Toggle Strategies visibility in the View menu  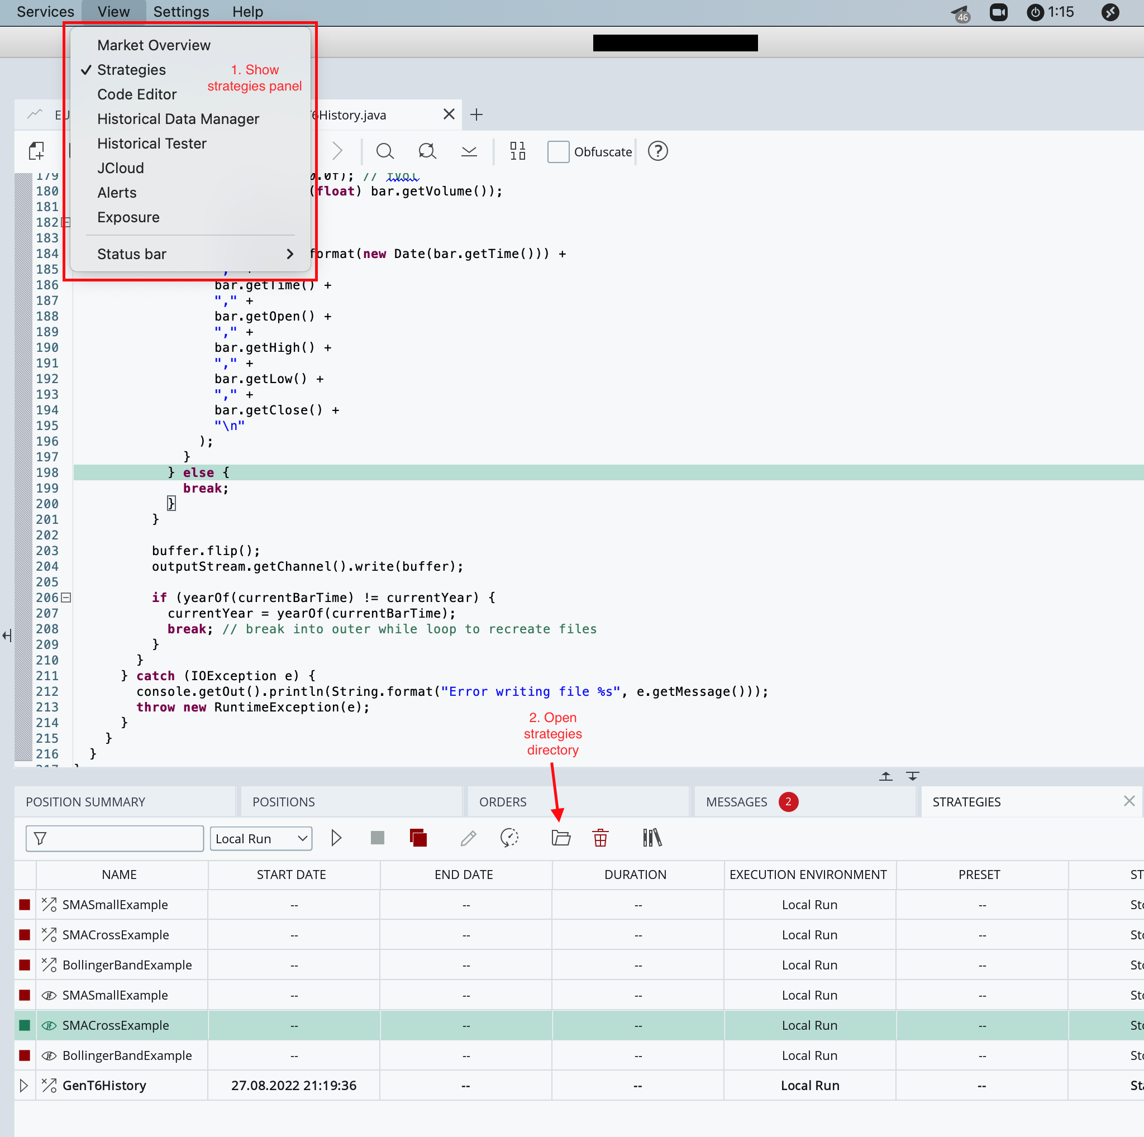pos(131,70)
